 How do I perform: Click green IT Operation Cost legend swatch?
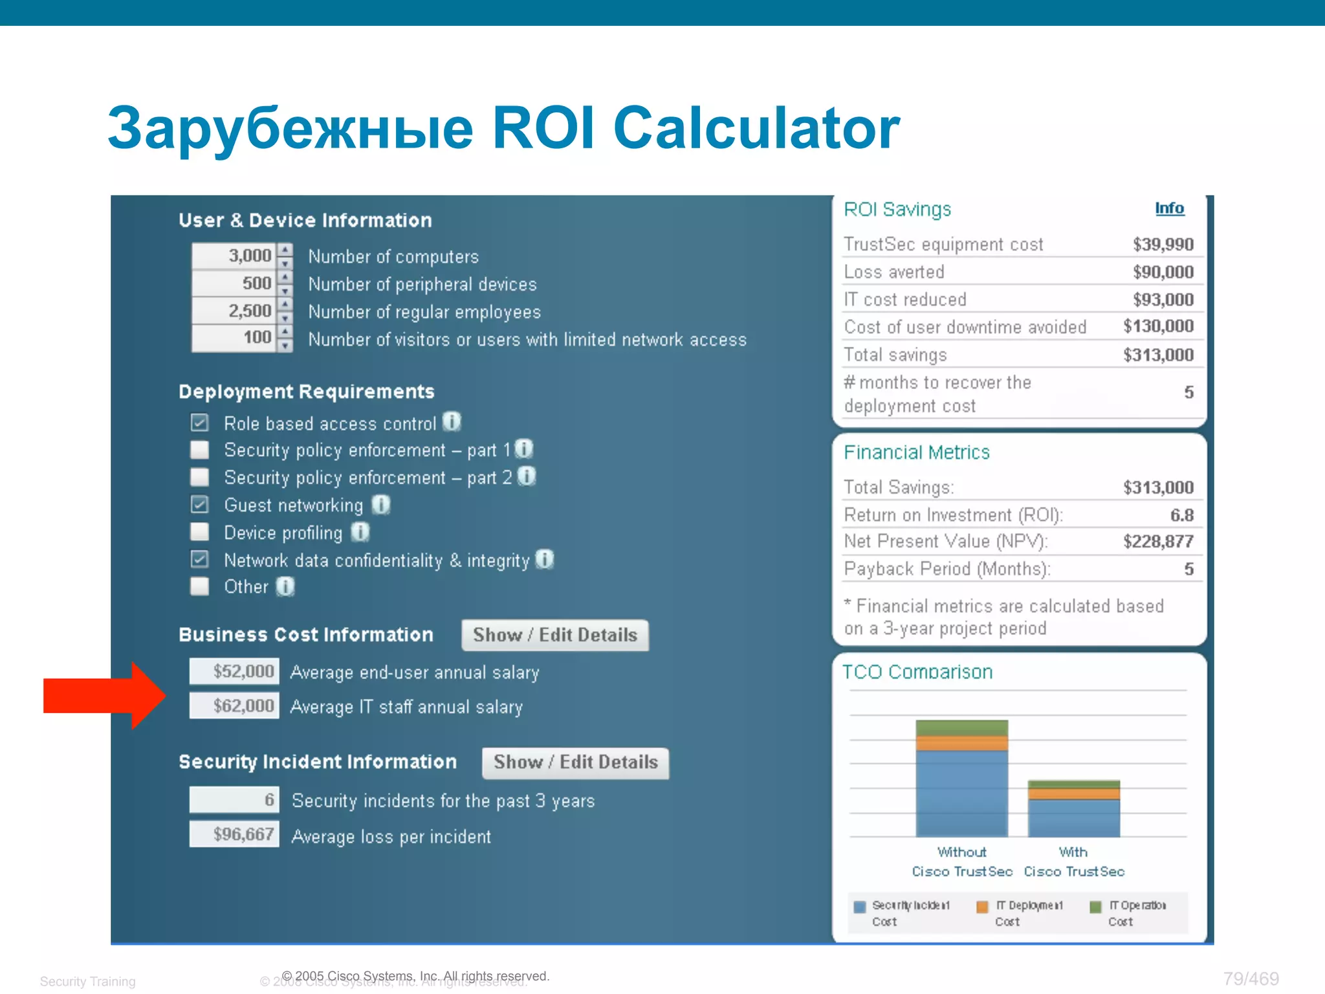pos(1095,907)
